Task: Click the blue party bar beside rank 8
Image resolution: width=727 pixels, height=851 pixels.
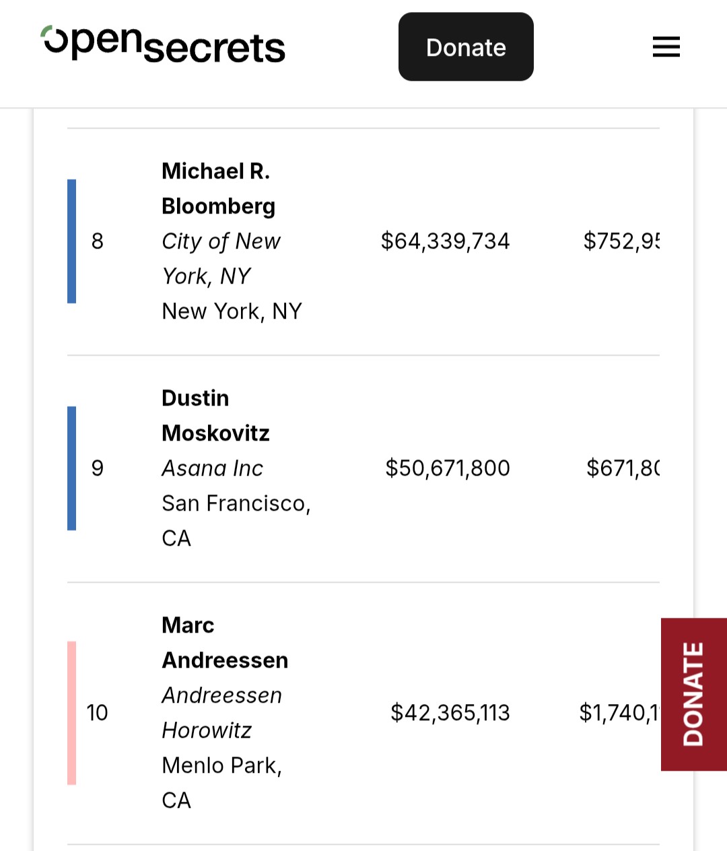Action: pos(71,241)
